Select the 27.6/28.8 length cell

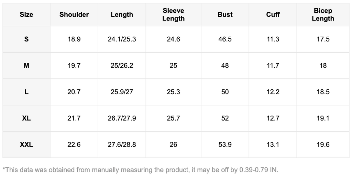coord(122,144)
